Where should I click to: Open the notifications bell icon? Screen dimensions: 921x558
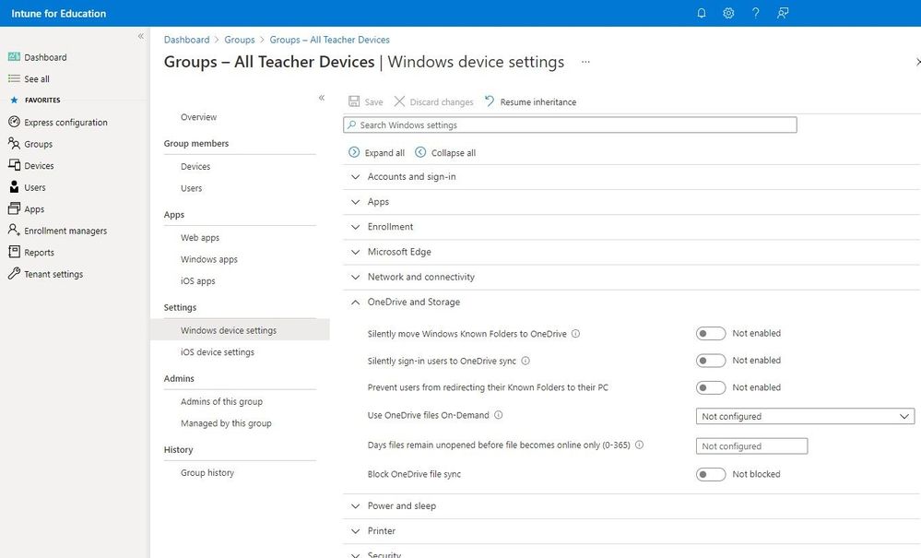pyautogui.click(x=702, y=13)
